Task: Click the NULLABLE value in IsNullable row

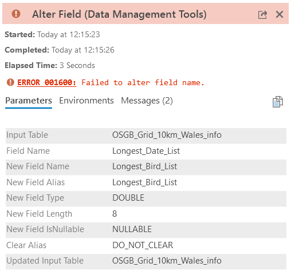Action: [132, 229]
